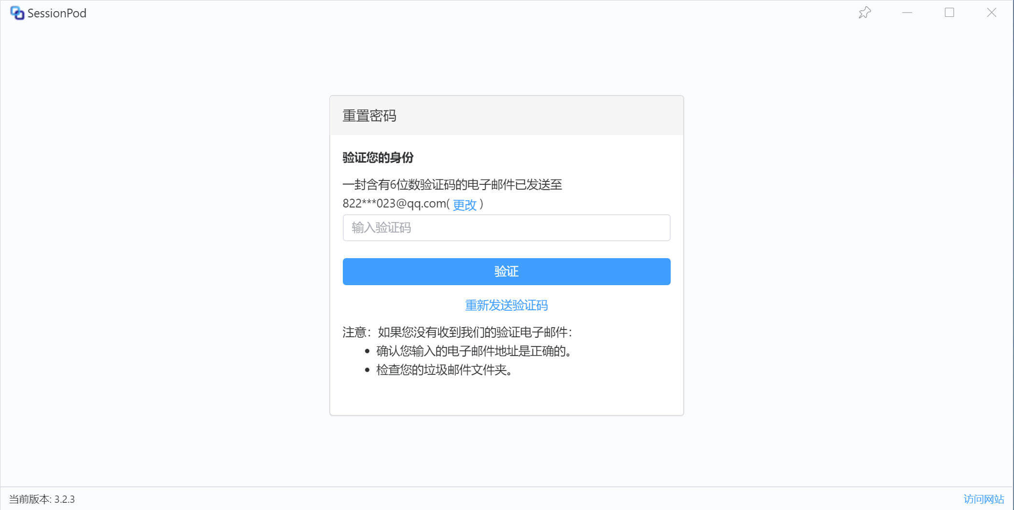Click the bullet dot before 检查您的垃圾邮件文件夹

point(367,370)
